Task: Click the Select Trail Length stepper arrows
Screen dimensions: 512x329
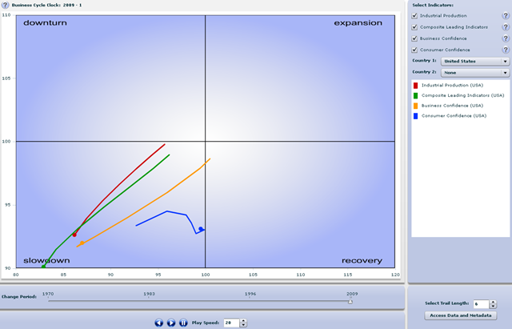Action: [494, 304]
